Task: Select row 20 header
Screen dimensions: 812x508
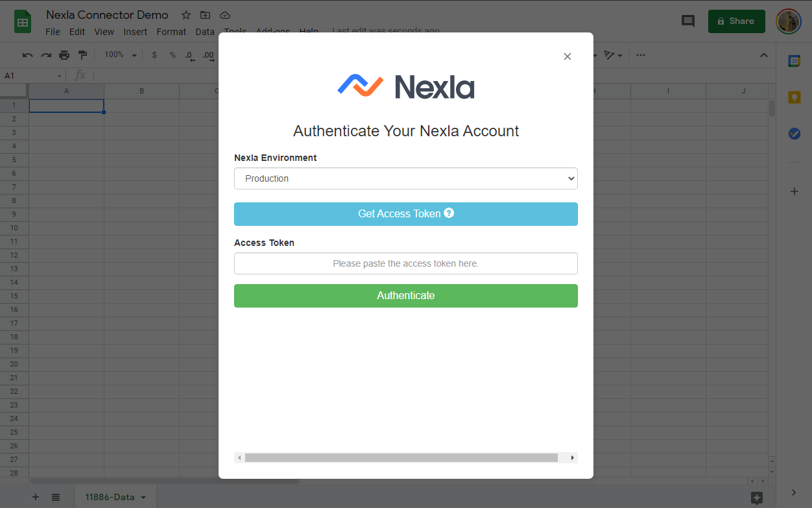Action: pyautogui.click(x=14, y=364)
